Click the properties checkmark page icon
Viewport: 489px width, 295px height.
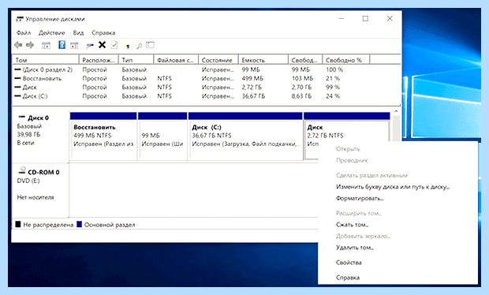[114, 45]
